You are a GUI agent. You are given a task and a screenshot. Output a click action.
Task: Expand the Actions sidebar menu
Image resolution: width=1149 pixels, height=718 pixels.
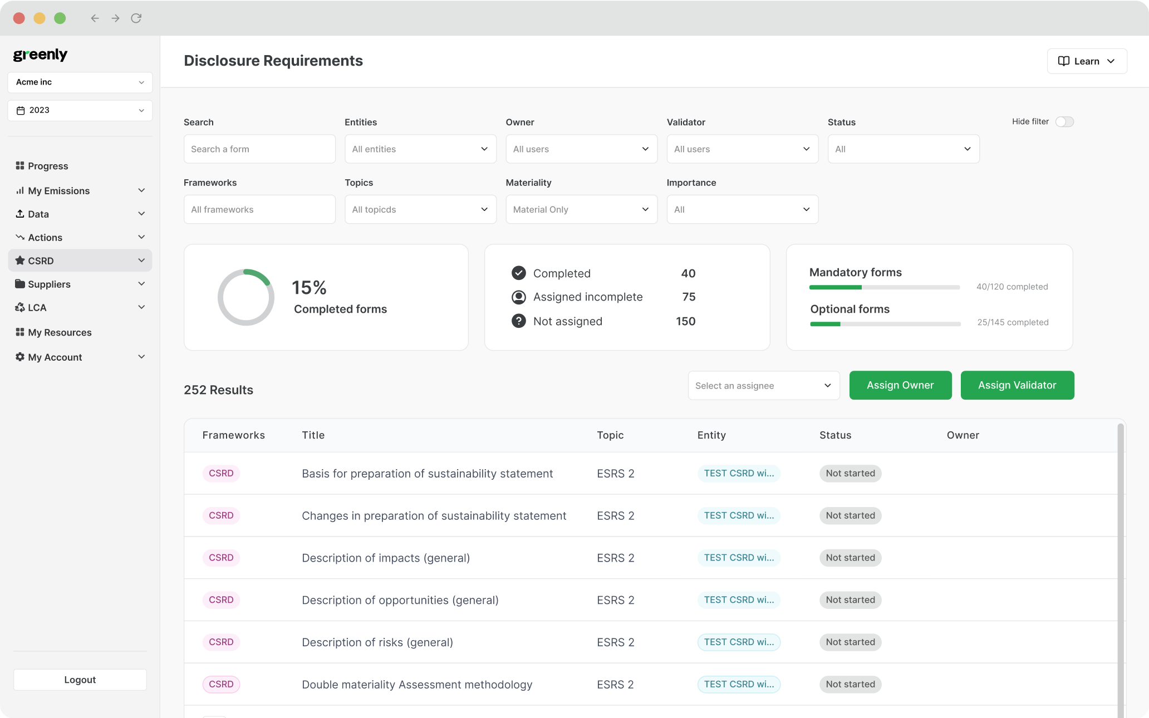click(x=80, y=237)
